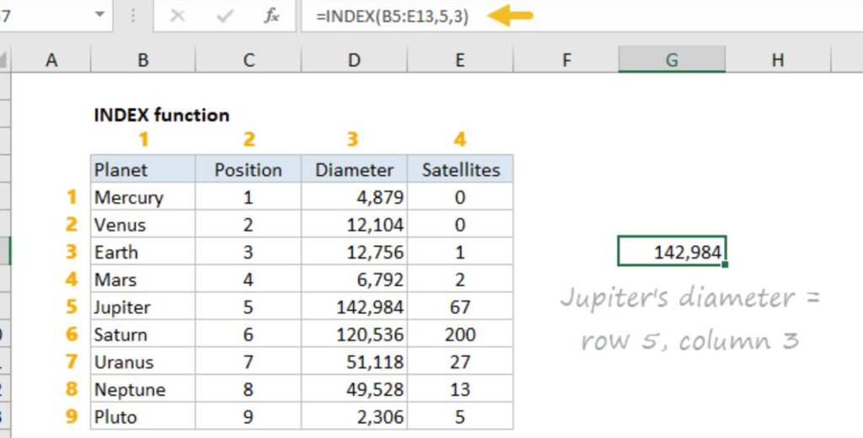Select column C header
This screenshot has width=863, height=438.
pos(249,60)
